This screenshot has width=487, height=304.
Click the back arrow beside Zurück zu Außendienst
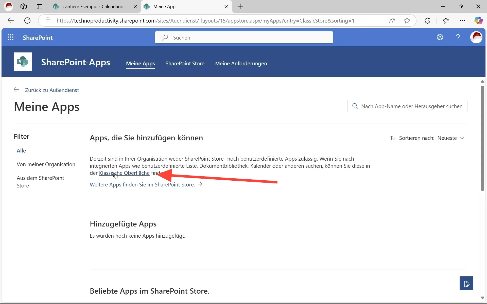tap(16, 90)
